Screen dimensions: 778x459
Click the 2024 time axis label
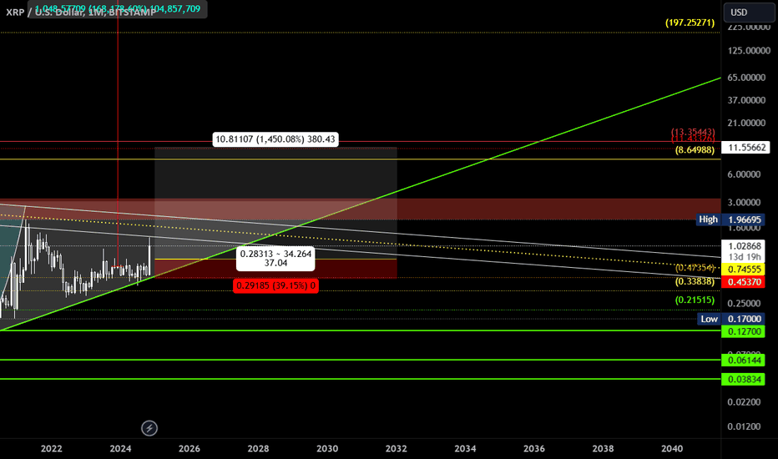[120, 449]
